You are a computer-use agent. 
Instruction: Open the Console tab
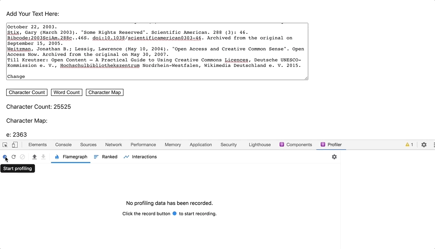pyautogui.click(x=63, y=145)
